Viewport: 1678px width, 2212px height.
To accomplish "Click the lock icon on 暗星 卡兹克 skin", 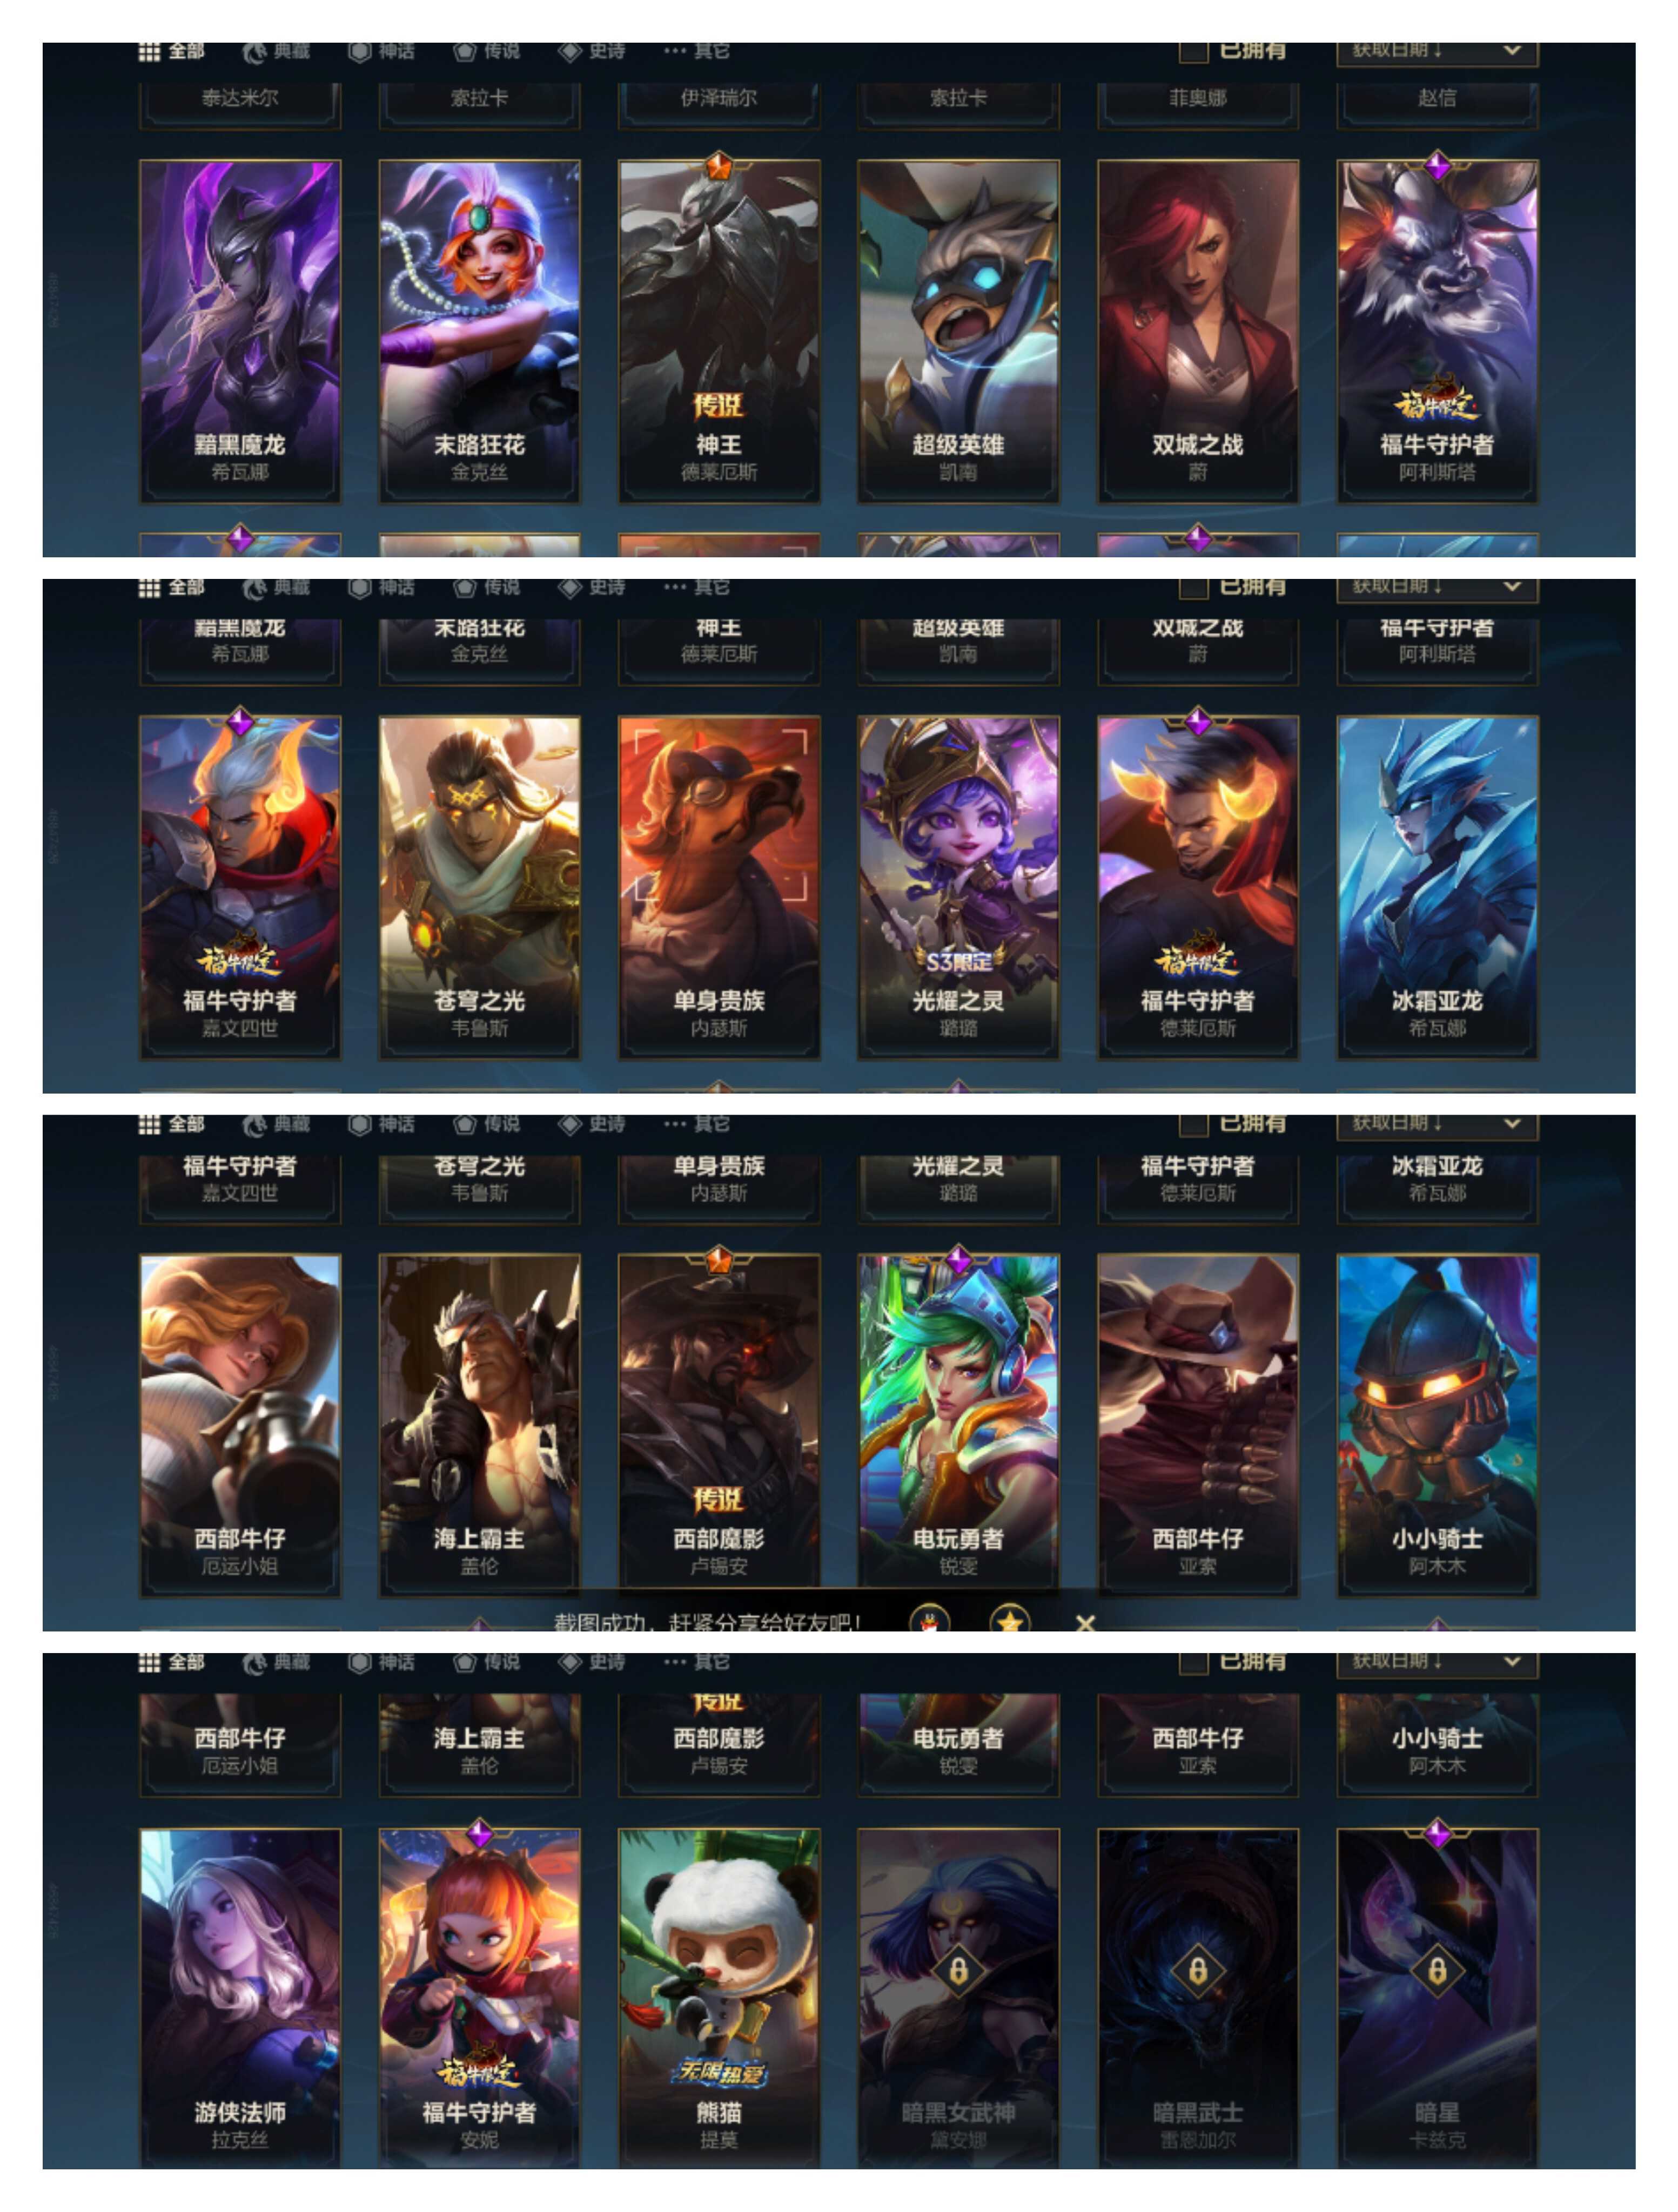I will [x=1437, y=1971].
